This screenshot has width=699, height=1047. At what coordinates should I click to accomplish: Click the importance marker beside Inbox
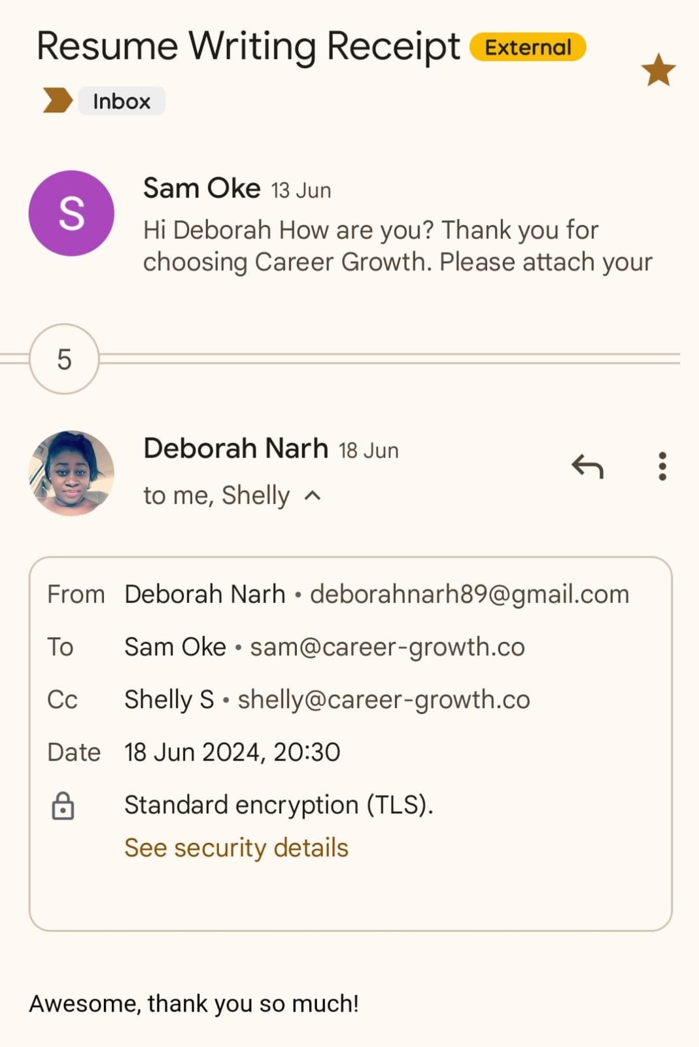(57, 101)
